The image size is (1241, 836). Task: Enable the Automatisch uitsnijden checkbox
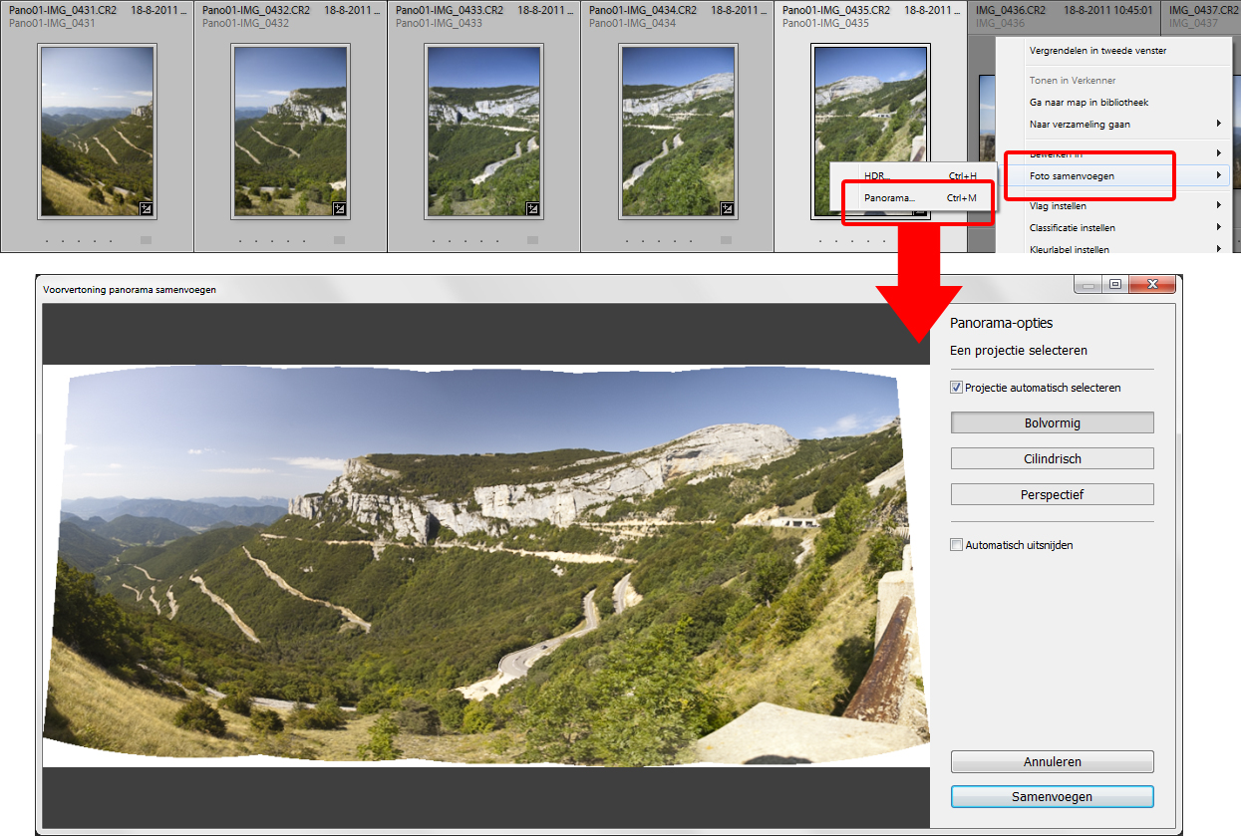click(957, 545)
